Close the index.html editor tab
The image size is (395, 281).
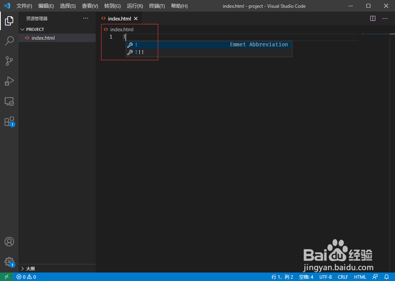[x=136, y=19]
